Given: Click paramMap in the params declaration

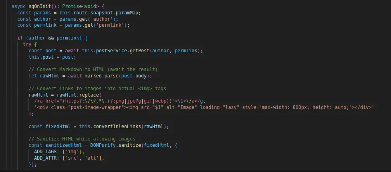Looking at the screenshot, I should pyautogui.click(x=127, y=13).
